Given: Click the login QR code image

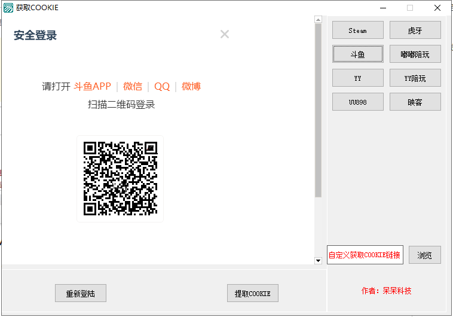Looking at the screenshot, I should click(x=120, y=178).
